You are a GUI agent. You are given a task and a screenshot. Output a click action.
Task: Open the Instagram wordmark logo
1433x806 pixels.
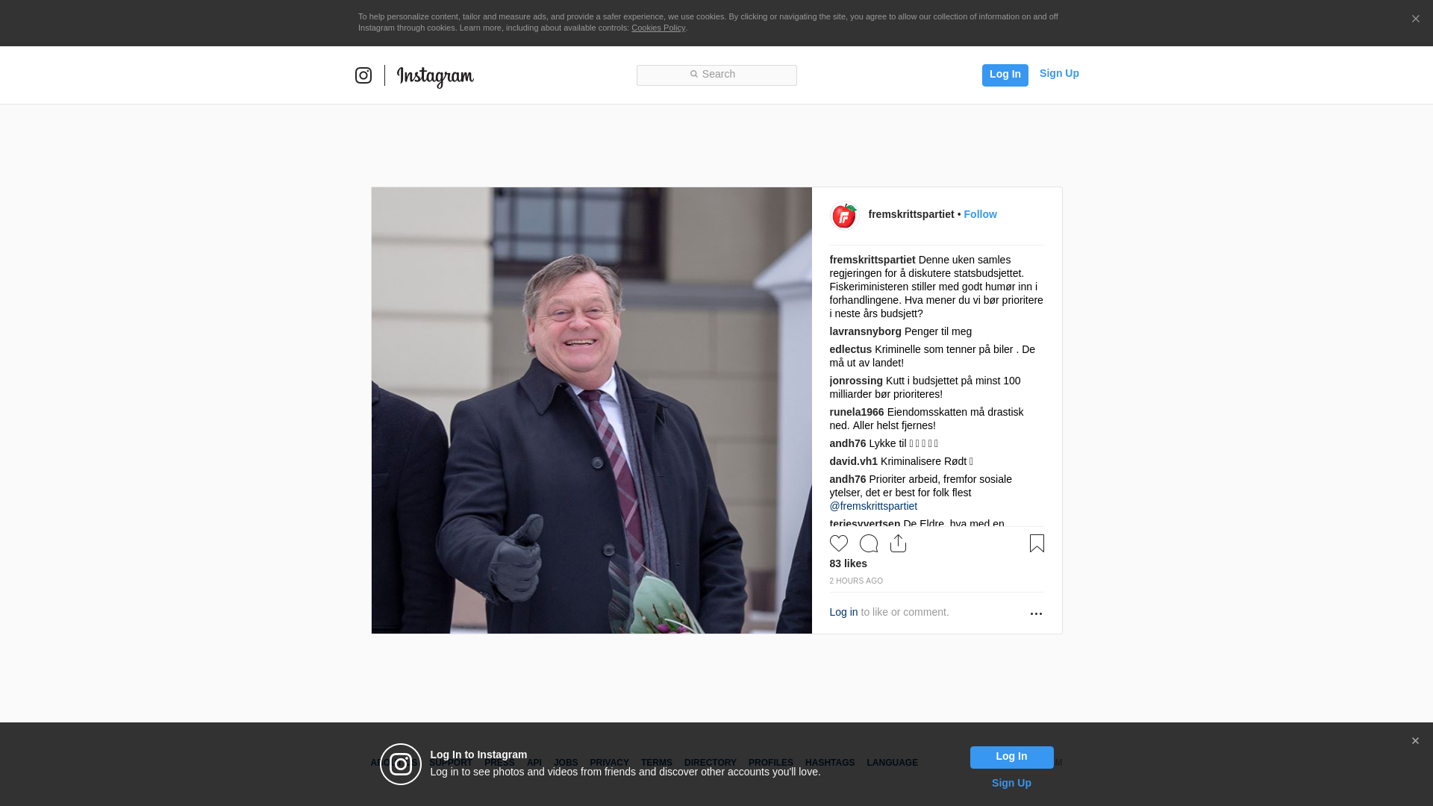click(x=435, y=77)
